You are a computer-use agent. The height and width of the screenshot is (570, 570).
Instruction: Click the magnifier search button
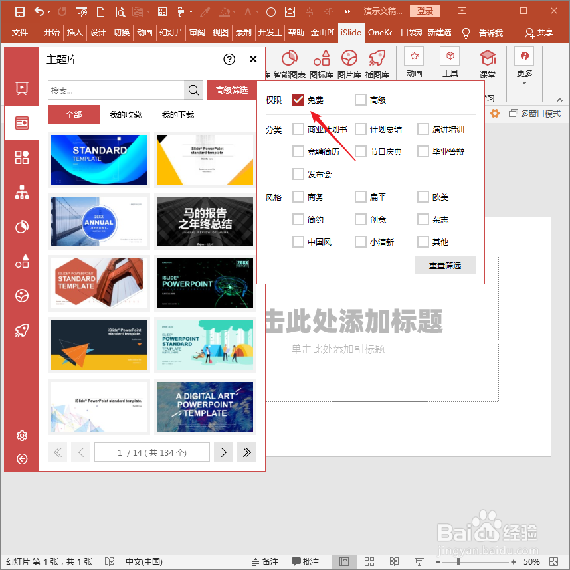(x=193, y=90)
